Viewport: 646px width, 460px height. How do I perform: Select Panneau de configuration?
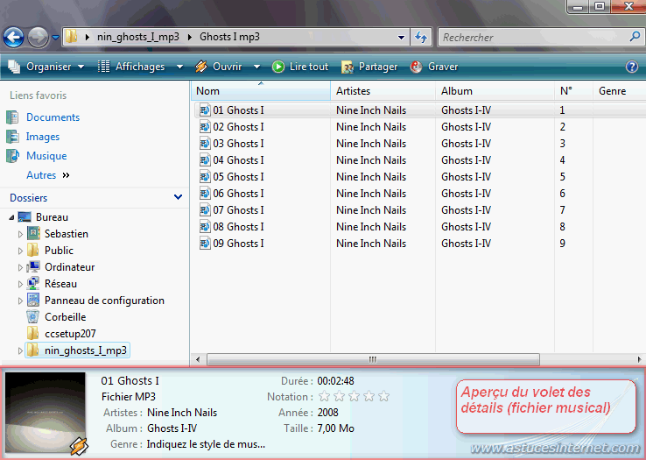(104, 301)
